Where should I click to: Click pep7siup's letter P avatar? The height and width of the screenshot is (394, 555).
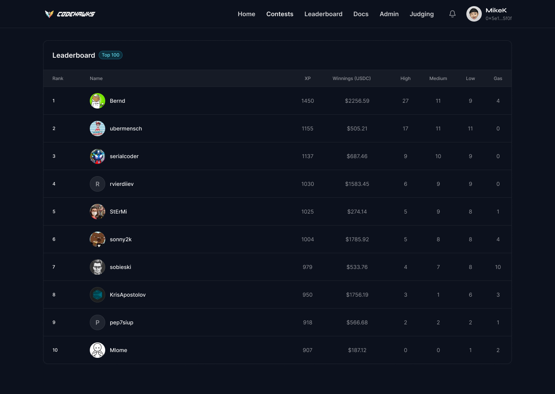coord(98,322)
